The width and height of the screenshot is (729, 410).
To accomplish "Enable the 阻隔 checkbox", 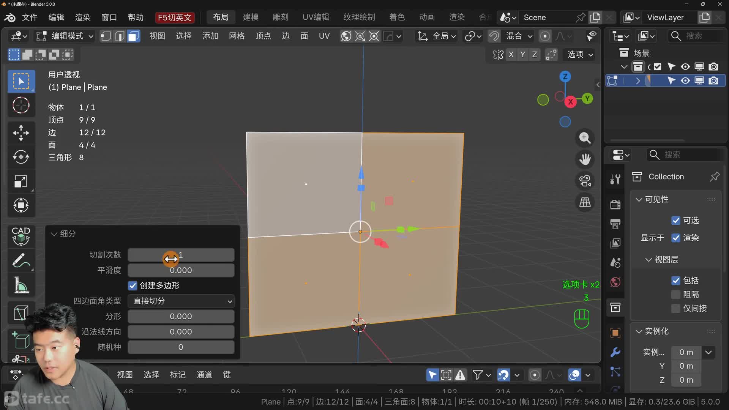I will pos(675,295).
